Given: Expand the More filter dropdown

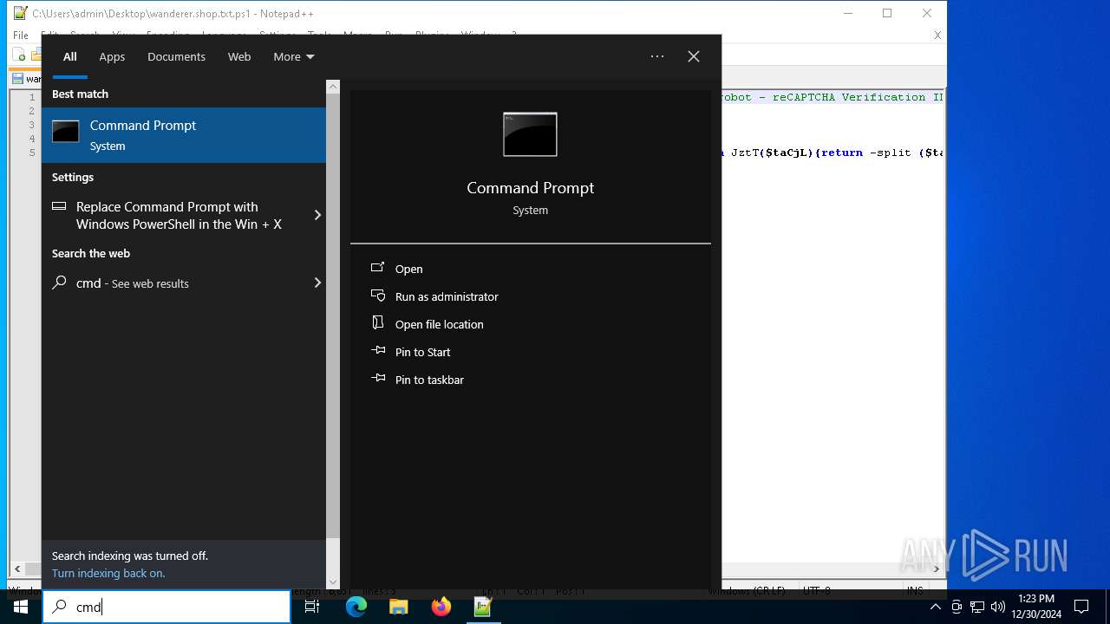Looking at the screenshot, I should (x=294, y=56).
